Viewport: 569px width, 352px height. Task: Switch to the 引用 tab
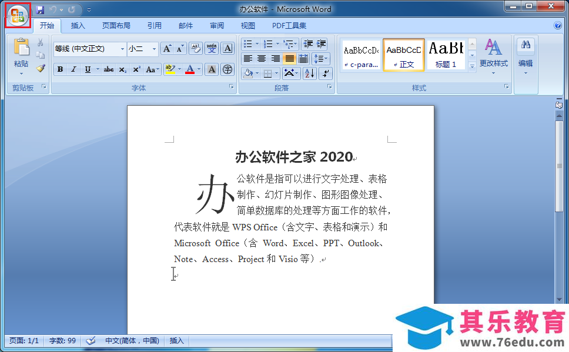154,26
